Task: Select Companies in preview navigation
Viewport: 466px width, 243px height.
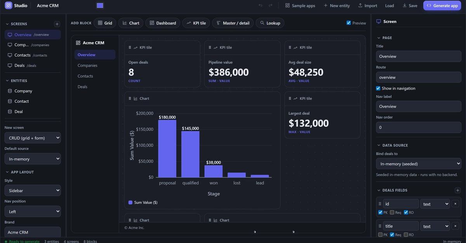Action: [x=95, y=65]
